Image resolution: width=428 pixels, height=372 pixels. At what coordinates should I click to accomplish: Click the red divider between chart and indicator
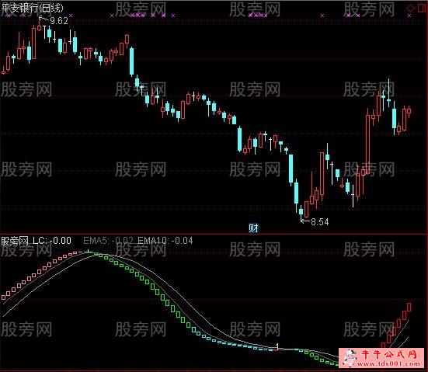[214, 234]
